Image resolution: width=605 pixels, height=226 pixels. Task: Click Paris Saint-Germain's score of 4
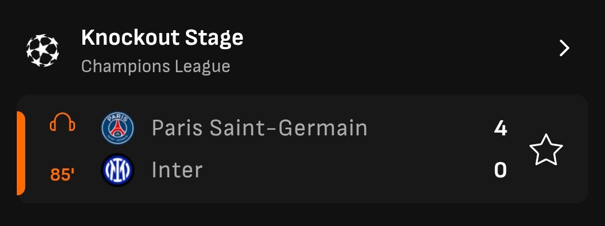500,128
